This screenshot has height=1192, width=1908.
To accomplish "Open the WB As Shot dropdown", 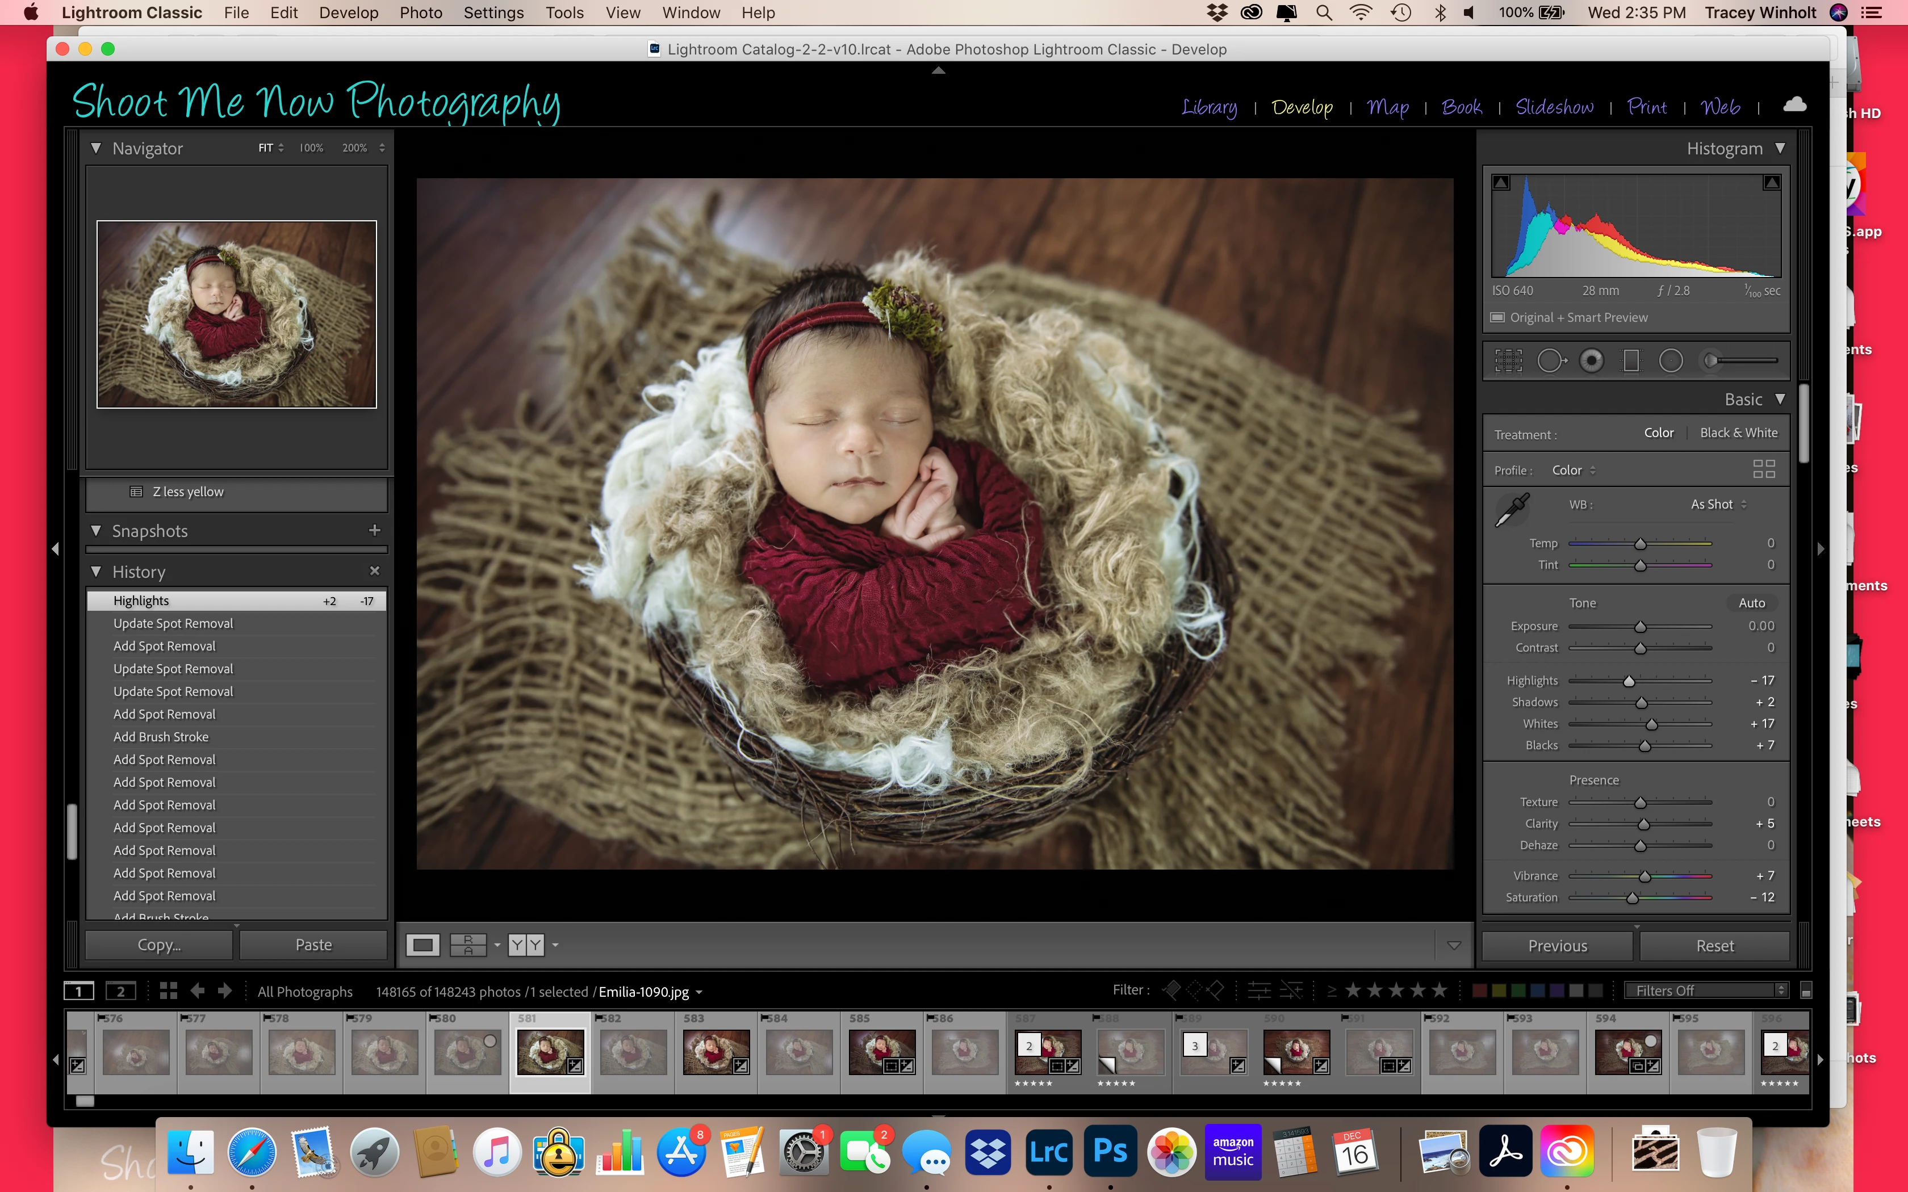I will pyautogui.click(x=1718, y=505).
